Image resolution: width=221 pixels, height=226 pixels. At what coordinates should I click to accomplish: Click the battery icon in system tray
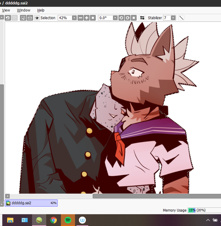tap(215, 220)
